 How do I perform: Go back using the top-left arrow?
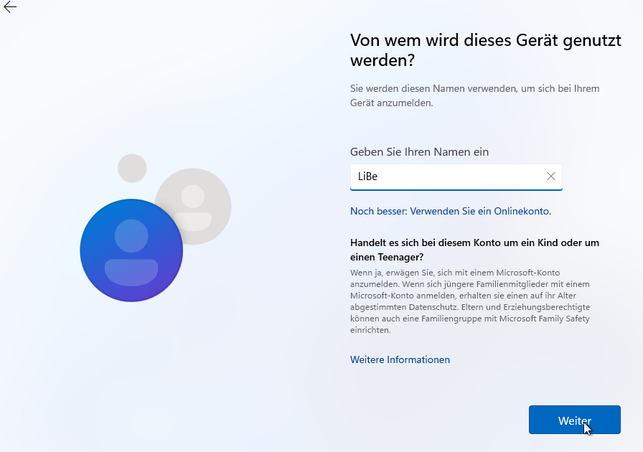pyautogui.click(x=10, y=7)
